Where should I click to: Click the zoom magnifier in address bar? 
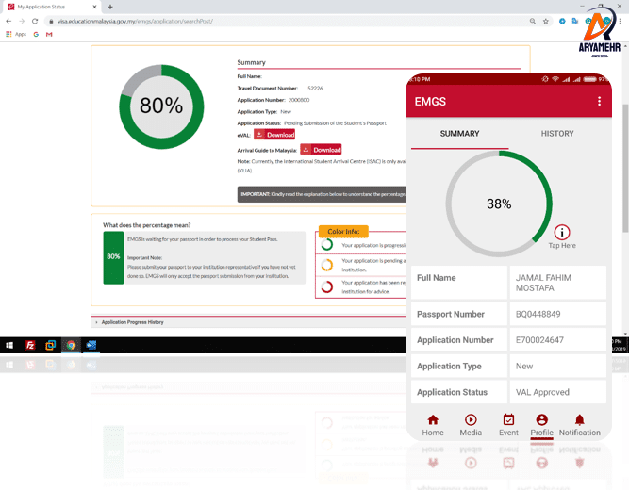[x=532, y=22]
